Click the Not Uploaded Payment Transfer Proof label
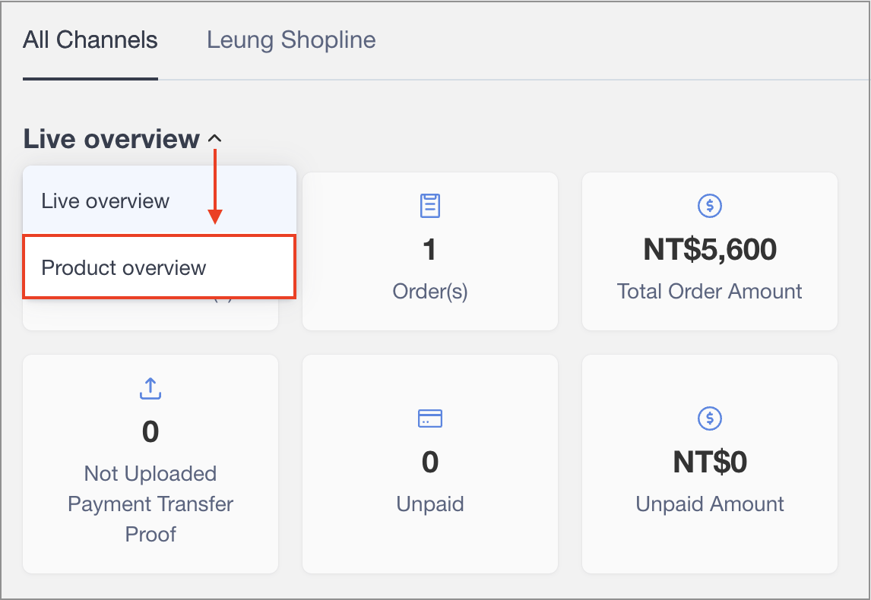The width and height of the screenshot is (871, 600). (150, 504)
